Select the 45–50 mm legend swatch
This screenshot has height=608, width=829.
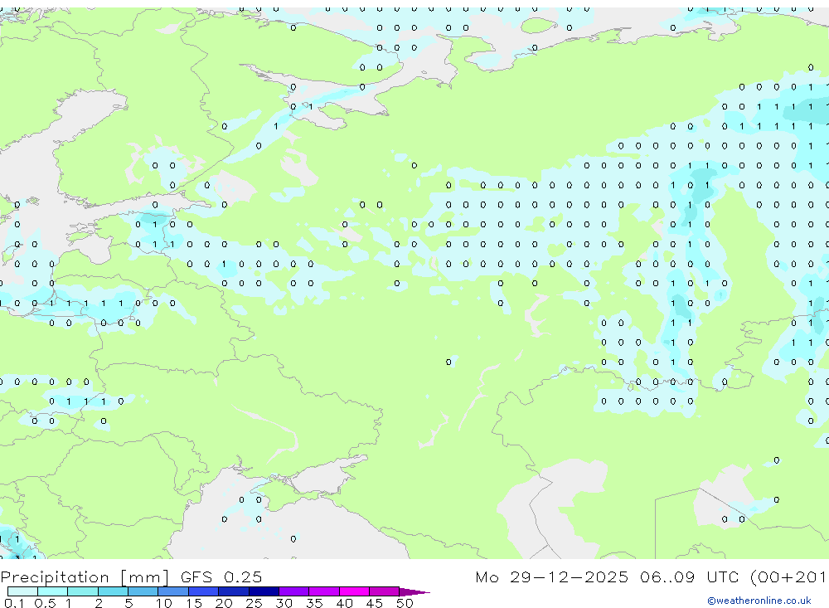(x=385, y=591)
